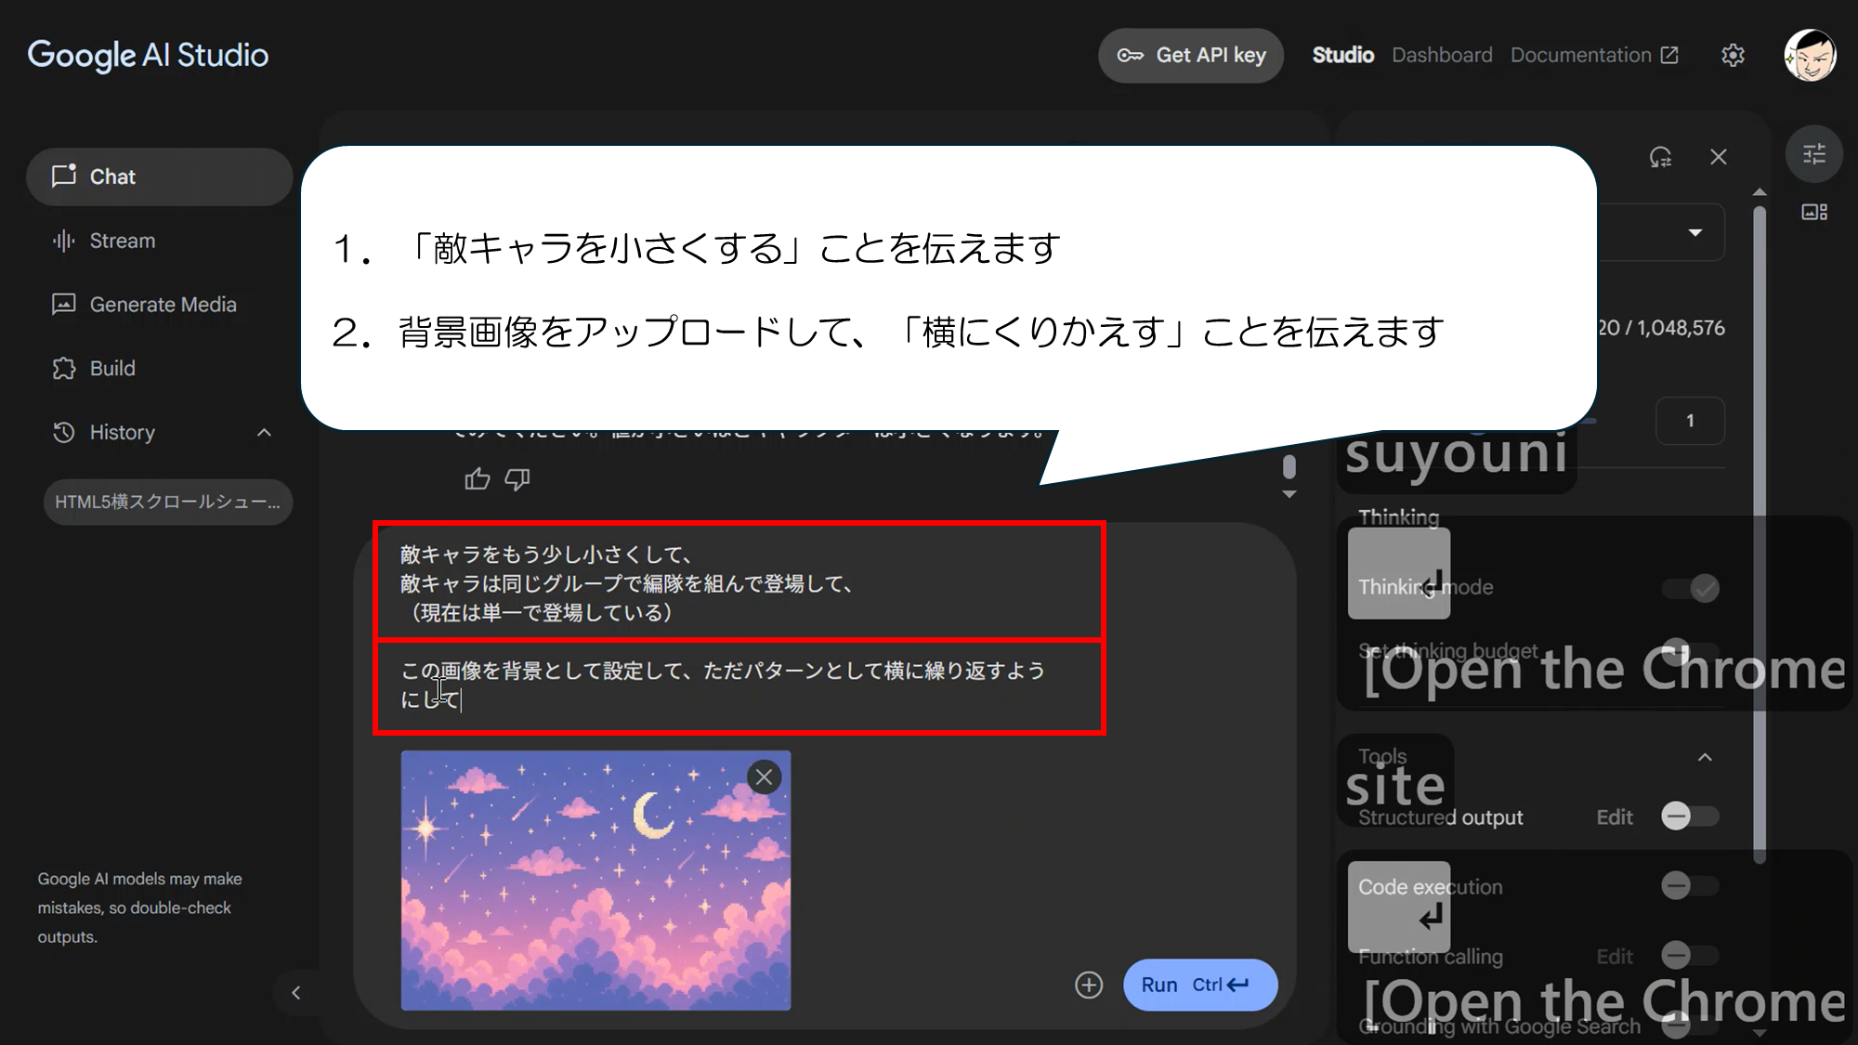Image resolution: width=1858 pixels, height=1045 pixels.
Task: Click the History clock icon
Action: tap(64, 433)
